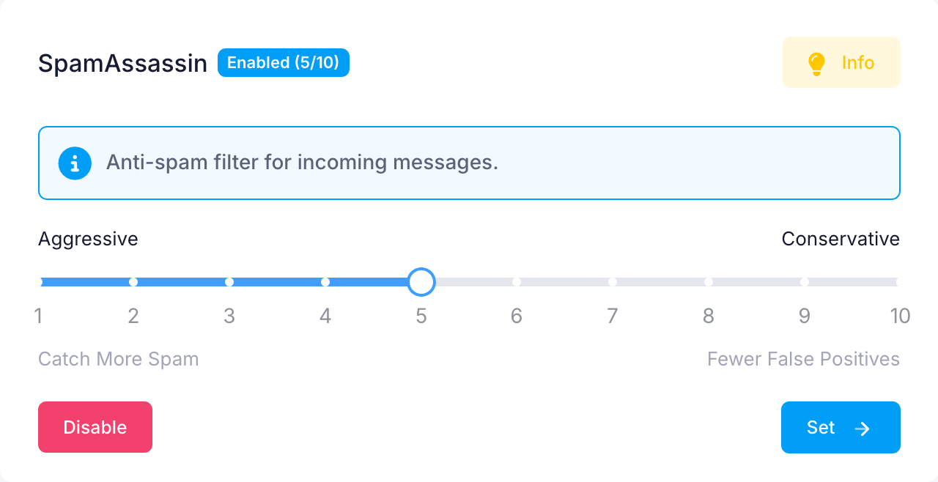Set slider to tick mark 3
Viewport: 938px width, 482px height.
click(229, 282)
